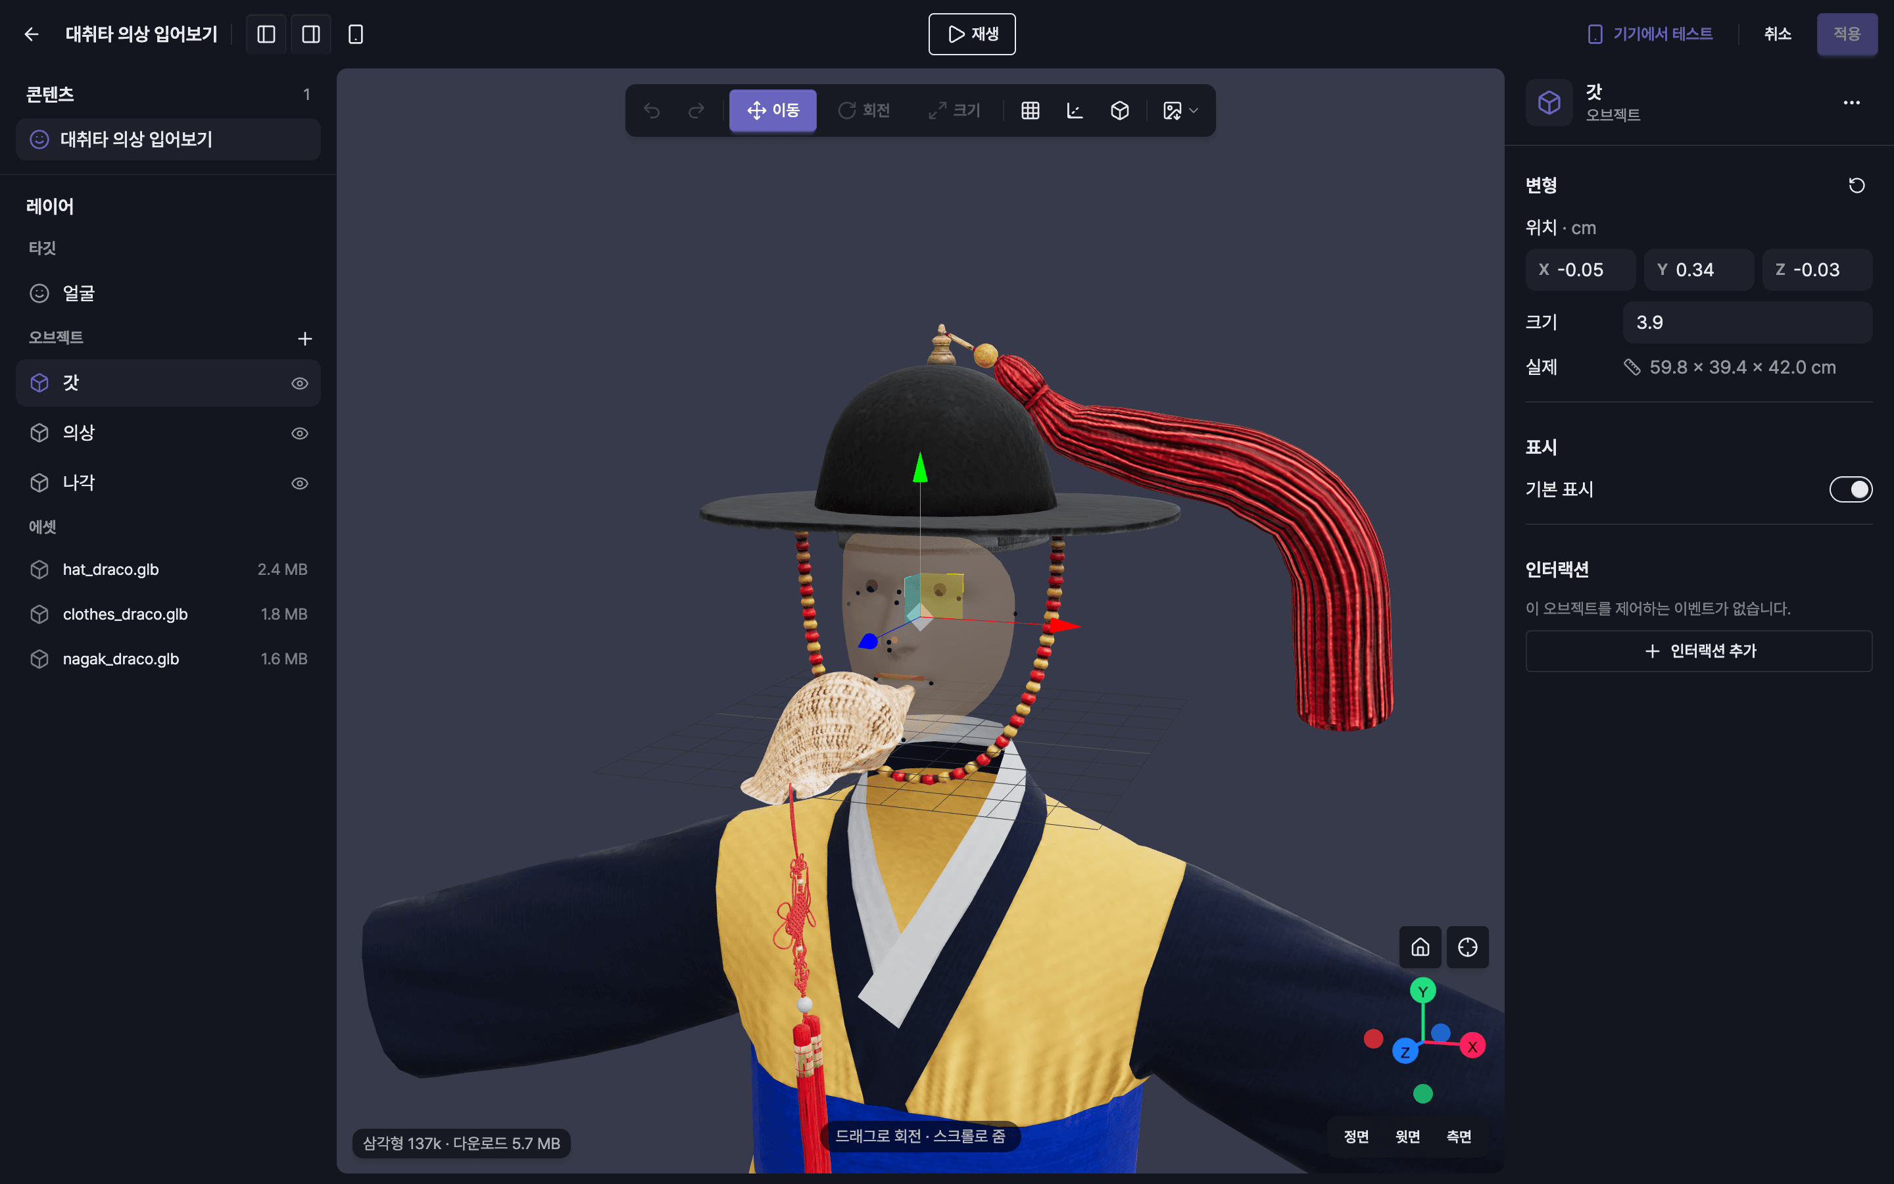Switch to 윗면 top view
Viewport: 1894px width, 1184px height.
click(x=1407, y=1136)
